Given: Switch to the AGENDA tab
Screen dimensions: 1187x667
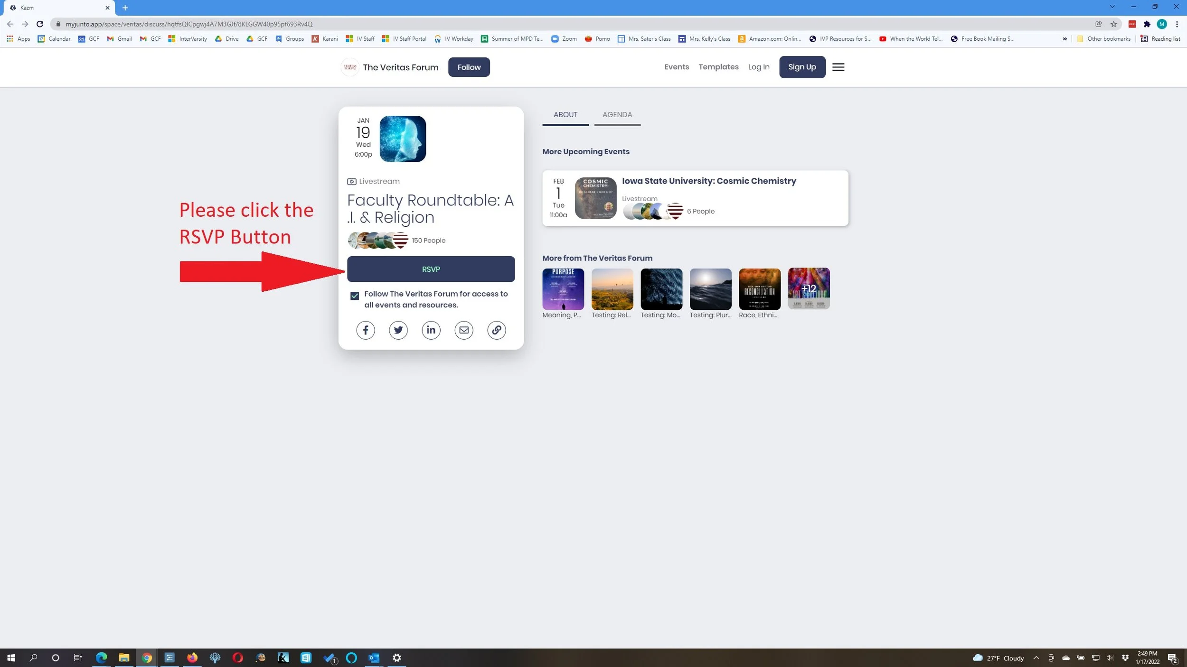Looking at the screenshot, I should click(x=617, y=115).
